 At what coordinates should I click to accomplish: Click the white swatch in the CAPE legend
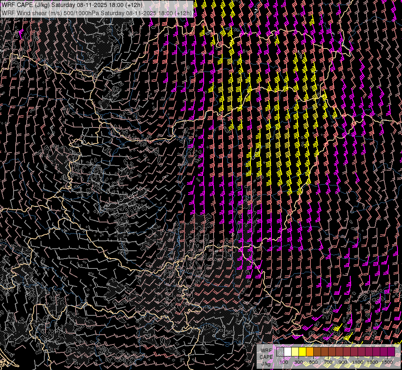(x=287, y=352)
